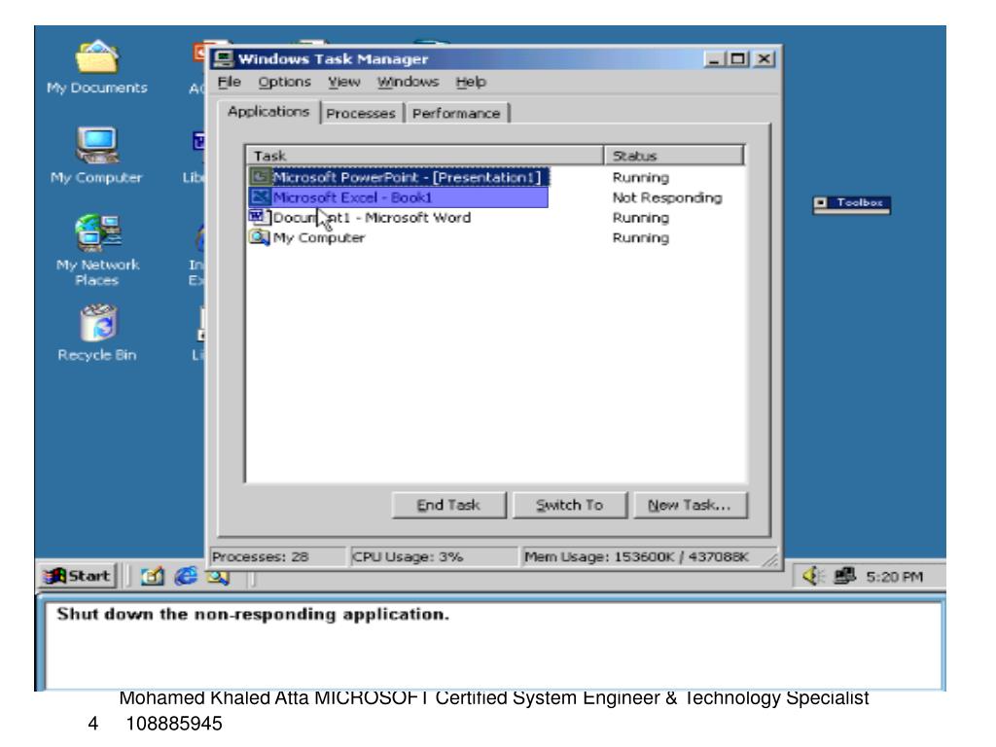Open the View menu
The image size is (996, 747).
(x=343, y=82)
